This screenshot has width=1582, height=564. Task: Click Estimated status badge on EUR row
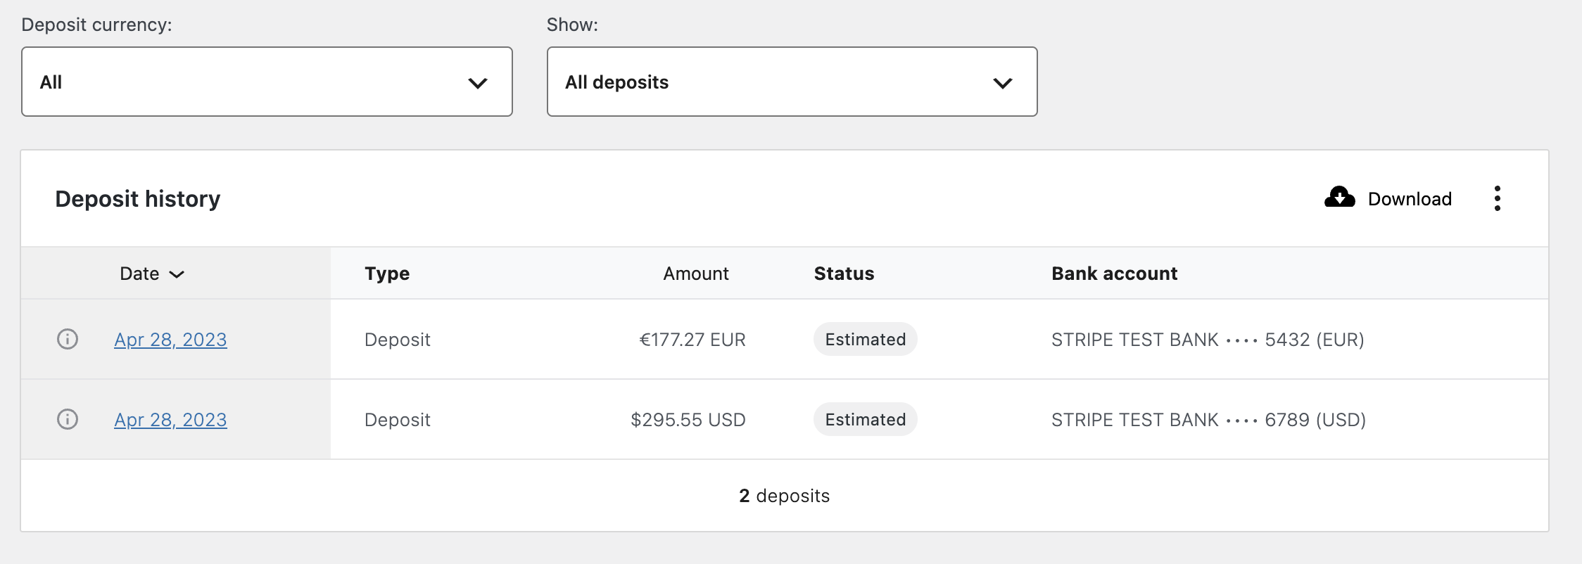(x=865, y=339)
